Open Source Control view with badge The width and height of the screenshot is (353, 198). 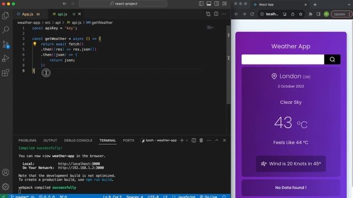pos(6,44)
